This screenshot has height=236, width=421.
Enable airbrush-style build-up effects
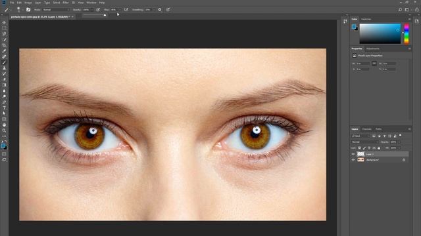pyautogui.click(x=126, y=10)
